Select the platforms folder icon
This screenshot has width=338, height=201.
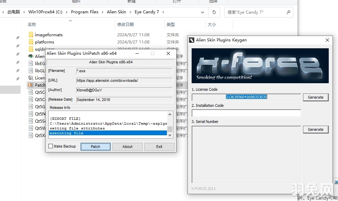pos(31,42)
